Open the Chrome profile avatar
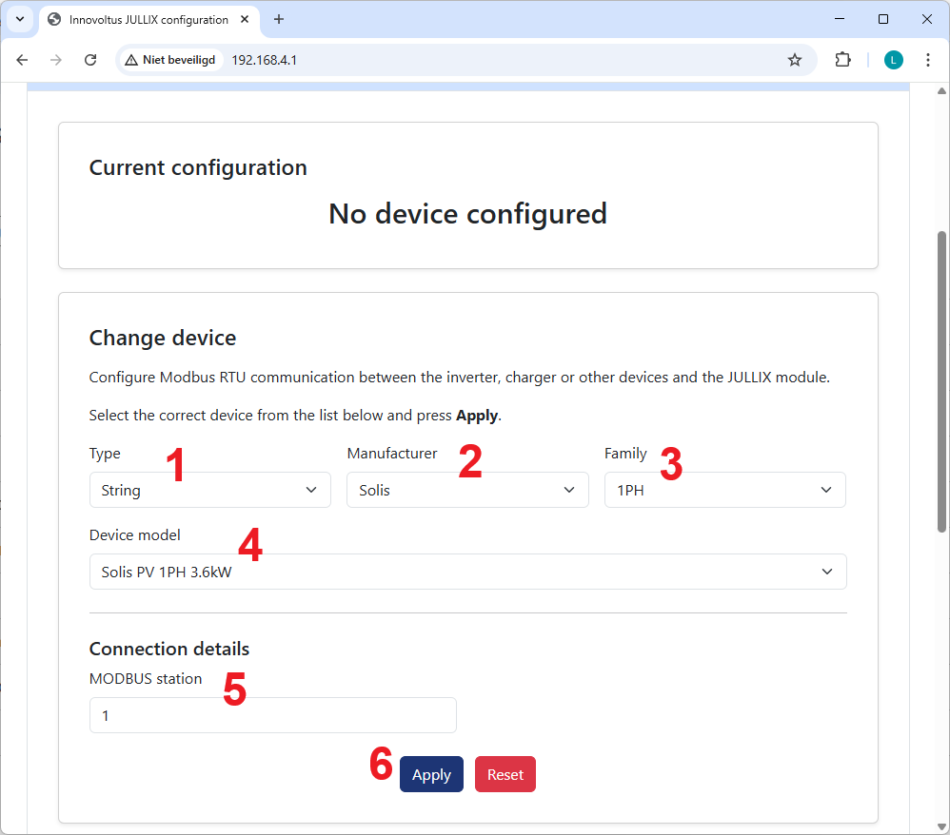950x835 pixels. 893,60
